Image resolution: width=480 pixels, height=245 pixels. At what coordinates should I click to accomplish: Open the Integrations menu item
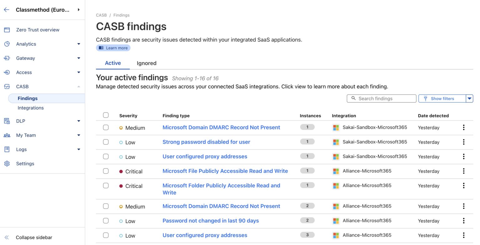tap(31, 108)
